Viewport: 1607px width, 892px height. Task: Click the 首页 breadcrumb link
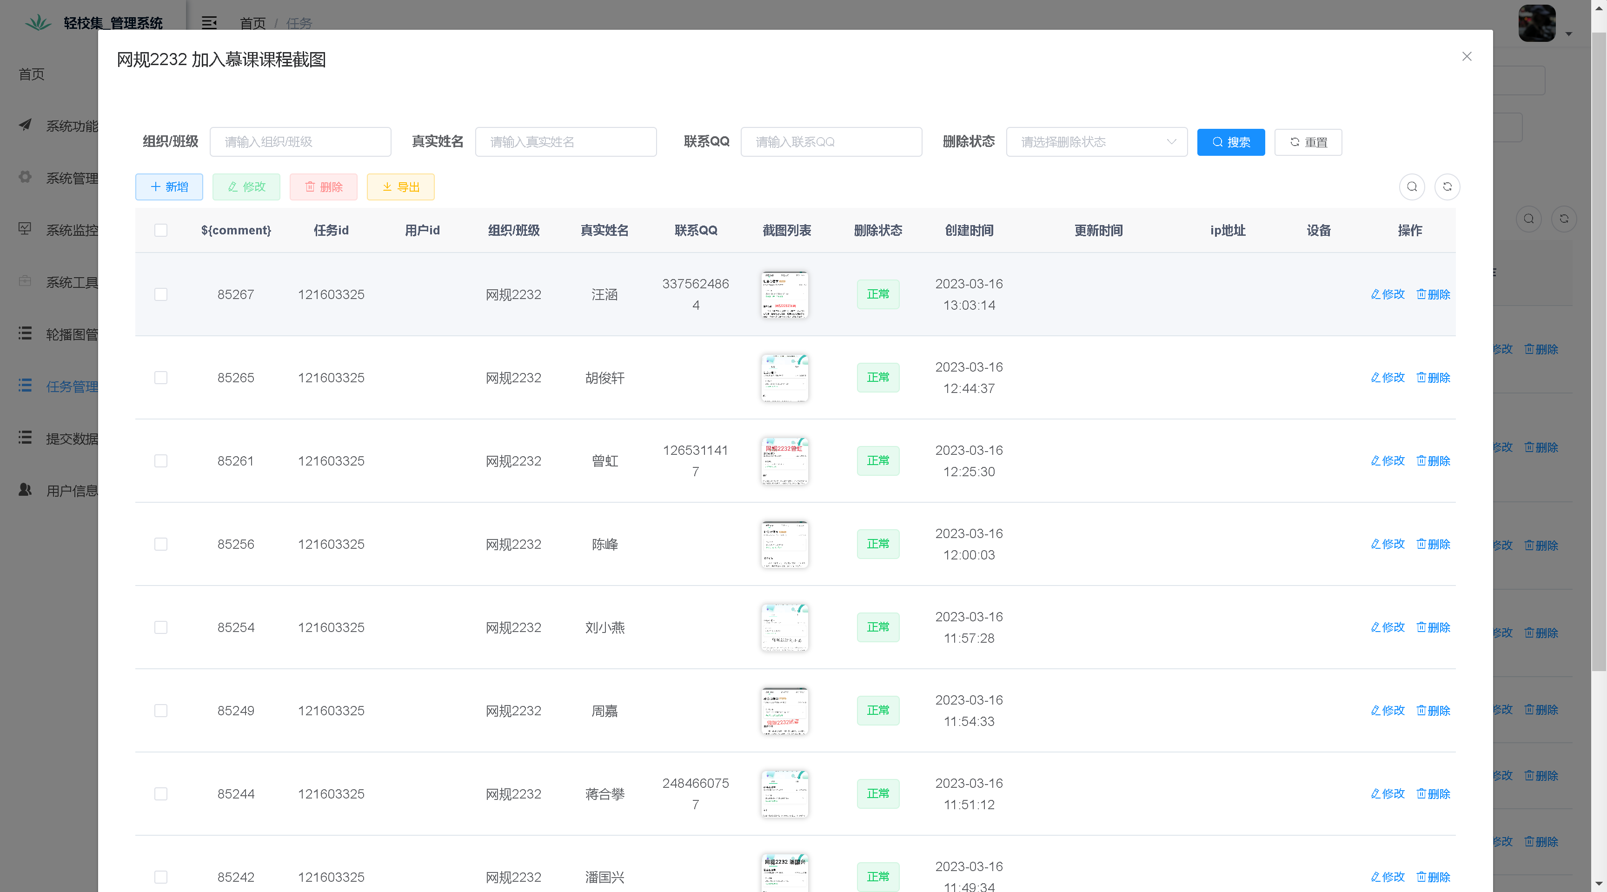coord(252,23)
